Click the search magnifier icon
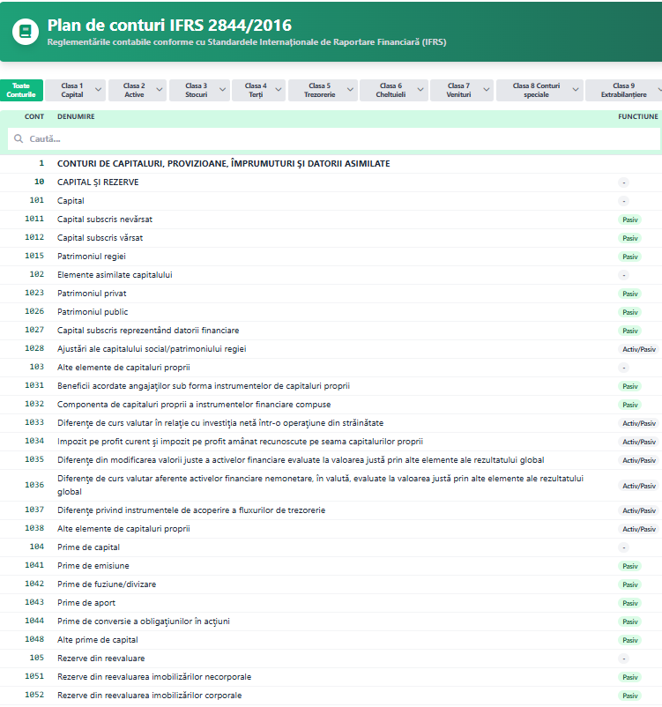The width and height of the screenshot is (662, 707). [19, 139]
